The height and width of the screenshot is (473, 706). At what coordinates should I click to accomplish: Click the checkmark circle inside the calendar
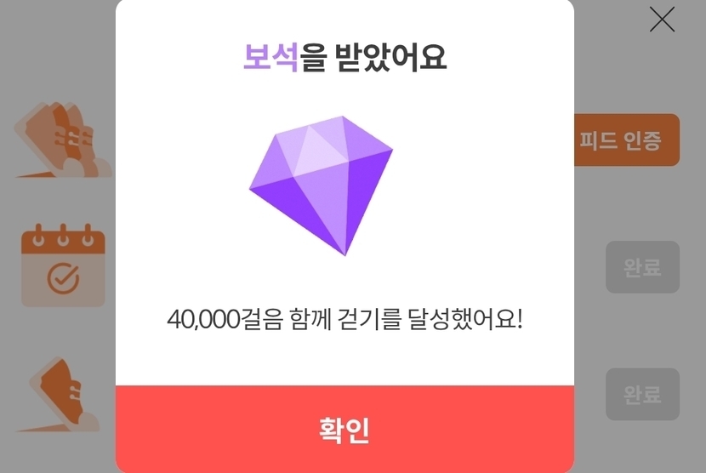point(63,278)
